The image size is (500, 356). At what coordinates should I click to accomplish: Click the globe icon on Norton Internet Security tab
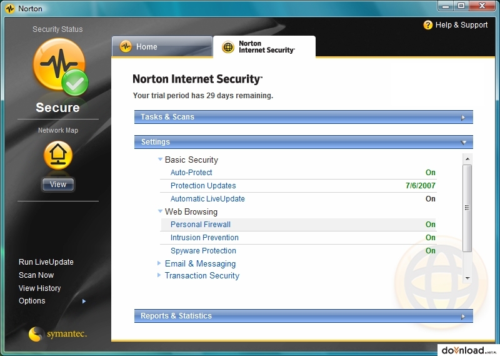(x=228, y=48)
